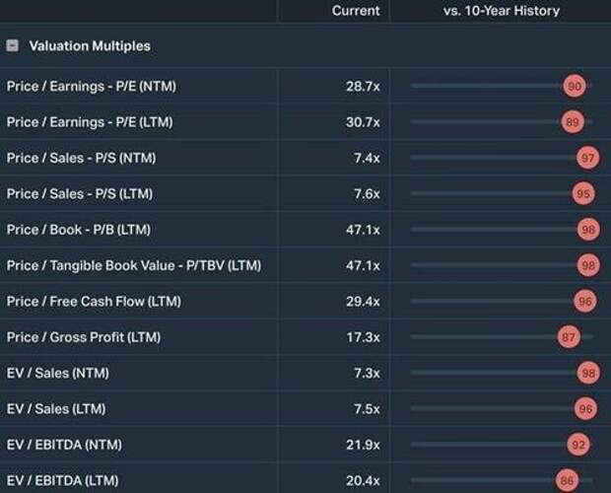Click the 17.3x Price / Gross Profit value
The image size is (611, 493).
[363, 337]
